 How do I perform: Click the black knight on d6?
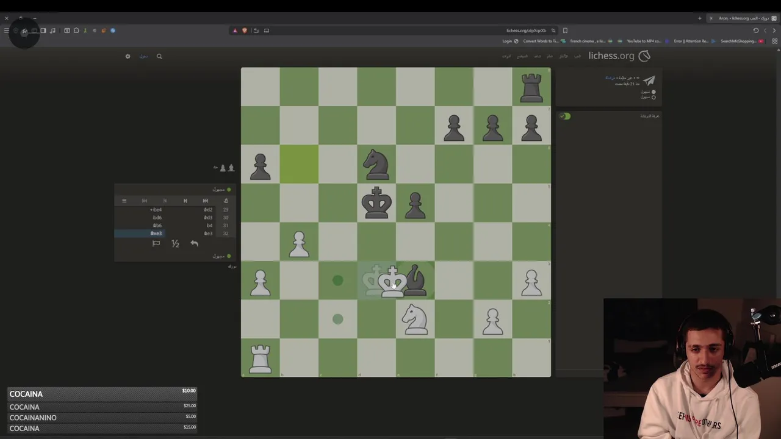pyautogui.click(x=376, y=165)
